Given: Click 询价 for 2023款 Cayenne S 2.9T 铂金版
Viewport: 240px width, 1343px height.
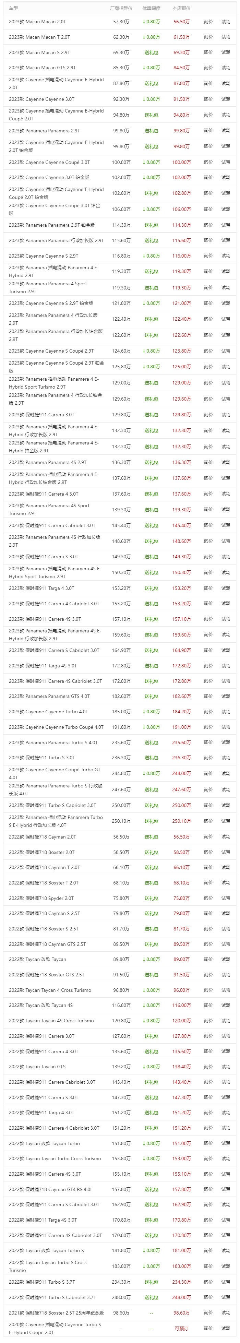Looking at the screenshot, I should pyautogui.click(x=208, y=303).
